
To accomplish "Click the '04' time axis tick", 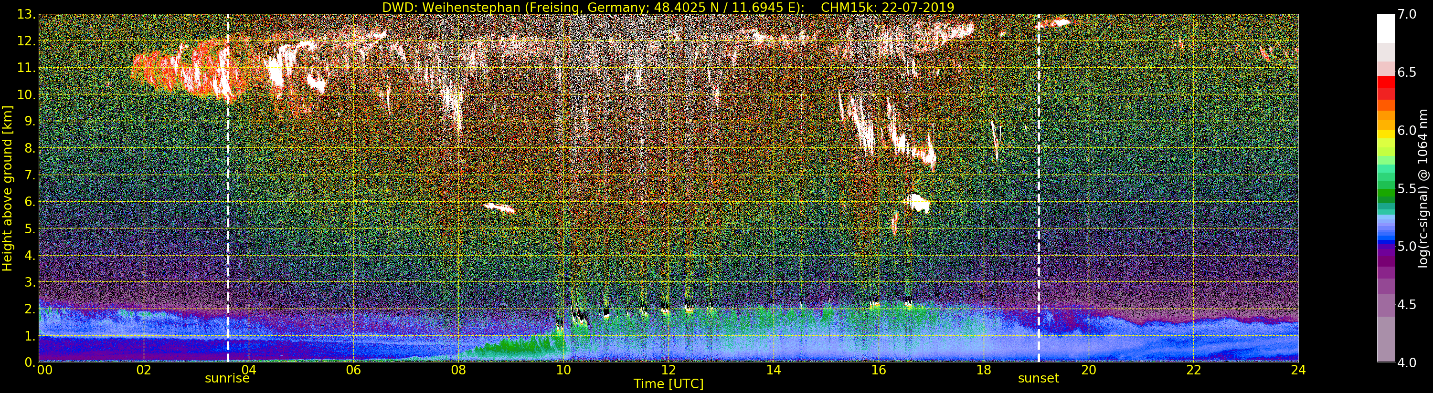I will pyautogui.click(x=249, y=370).
